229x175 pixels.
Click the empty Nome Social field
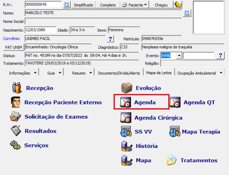(x=103, y=21)
